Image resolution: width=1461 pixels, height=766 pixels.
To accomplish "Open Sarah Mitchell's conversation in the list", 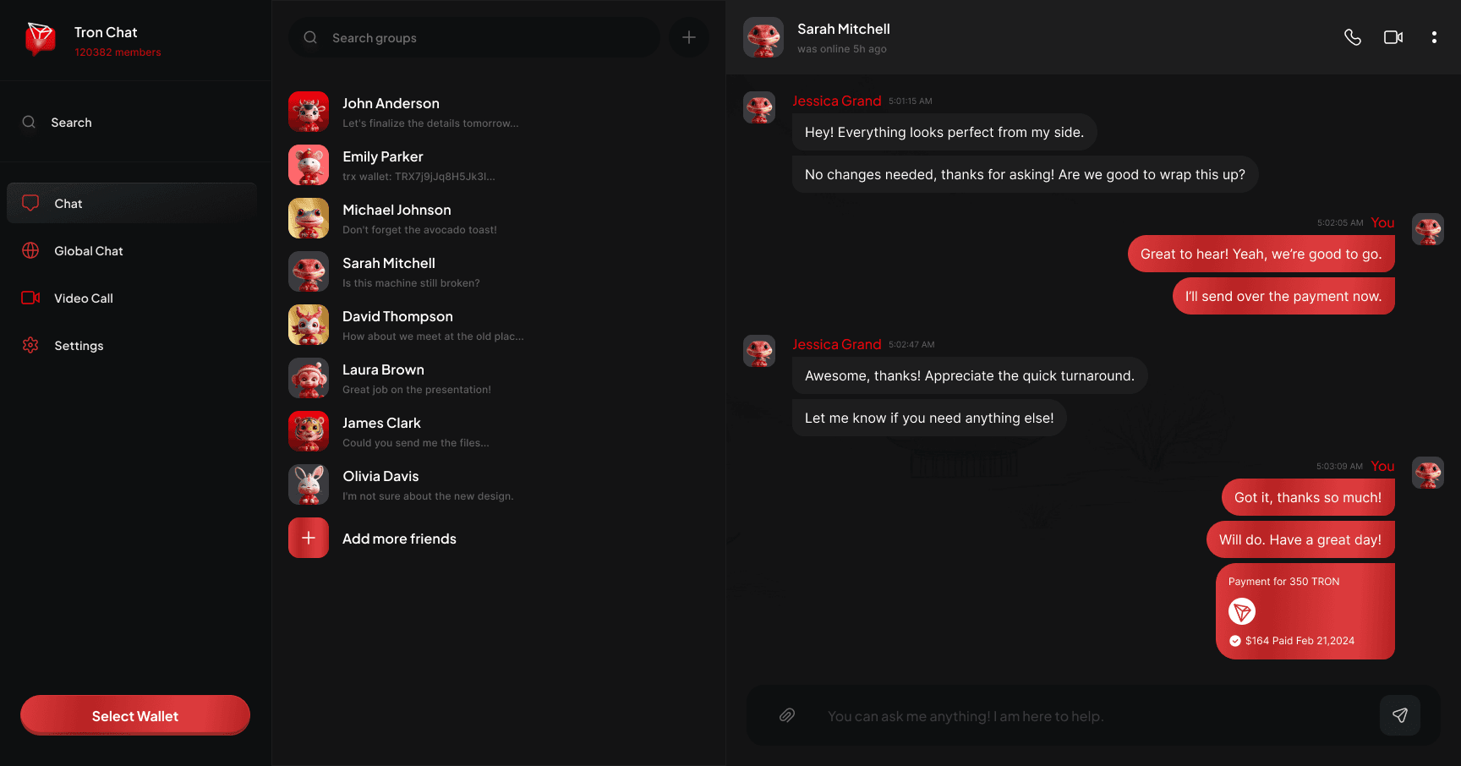I will click(x=499, y=271).
